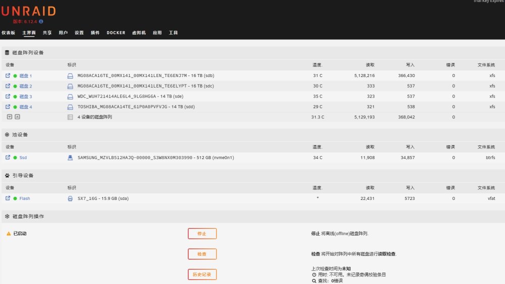Image resolution: width=505 pixels, height=284 pixels.
Task: Click the 34,857 write count for Ssd
Action: 408,158
